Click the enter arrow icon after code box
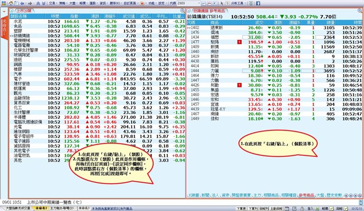This screenshot has width=364, height=211. [x=204, y=3]
